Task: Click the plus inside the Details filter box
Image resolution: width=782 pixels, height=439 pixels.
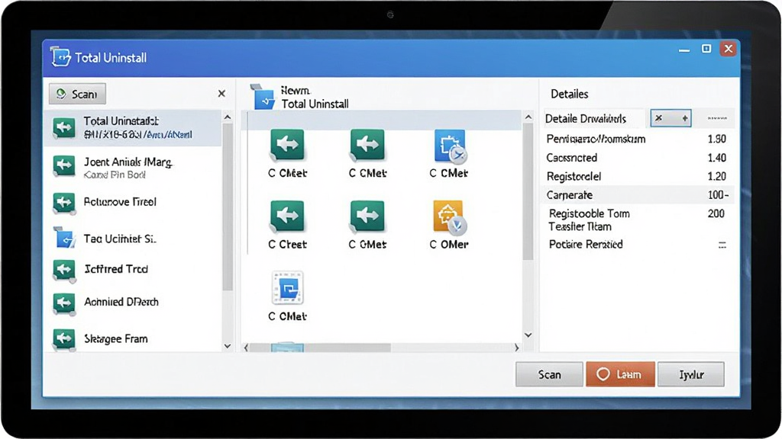Action: coord(685,118)
